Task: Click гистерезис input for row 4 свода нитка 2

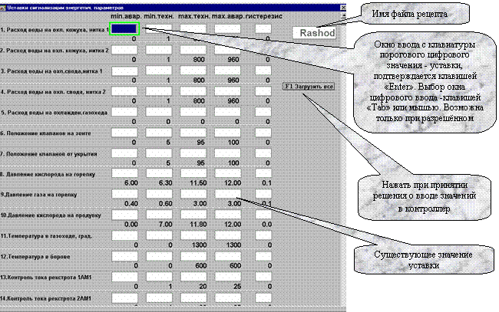Action: [x=263, y=91]
